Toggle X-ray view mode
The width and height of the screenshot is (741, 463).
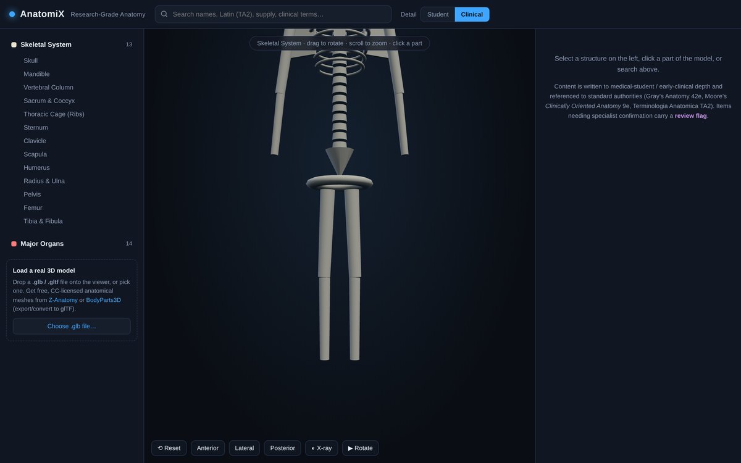point(321,448)
